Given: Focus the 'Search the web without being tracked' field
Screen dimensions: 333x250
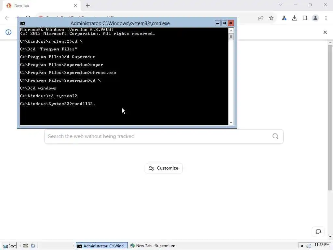Looking at the screenshot, I should (x=164, y=136).
